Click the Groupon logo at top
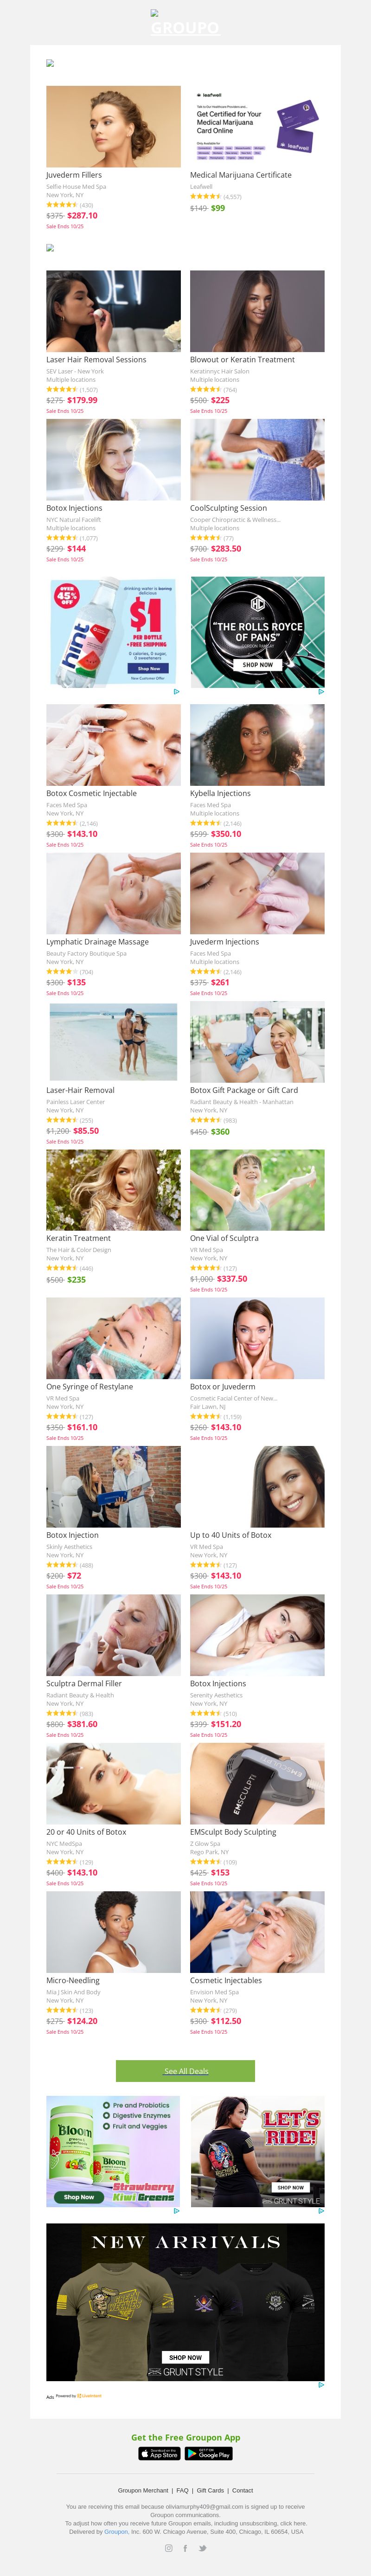The image size is (371, 2576). 185,27
